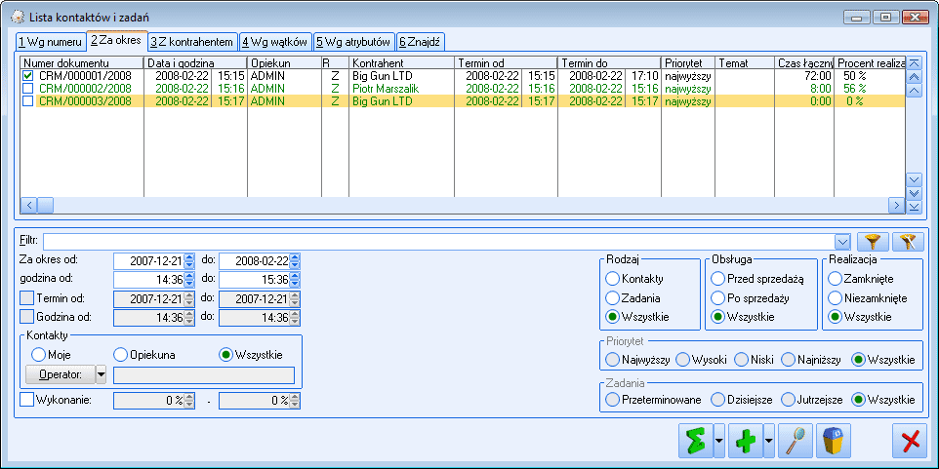The height and width of the screenshot is (469, 939).
Task: Click the 'Za okres od' date field 2007-12-21
Action: click(x=149, y=261)
